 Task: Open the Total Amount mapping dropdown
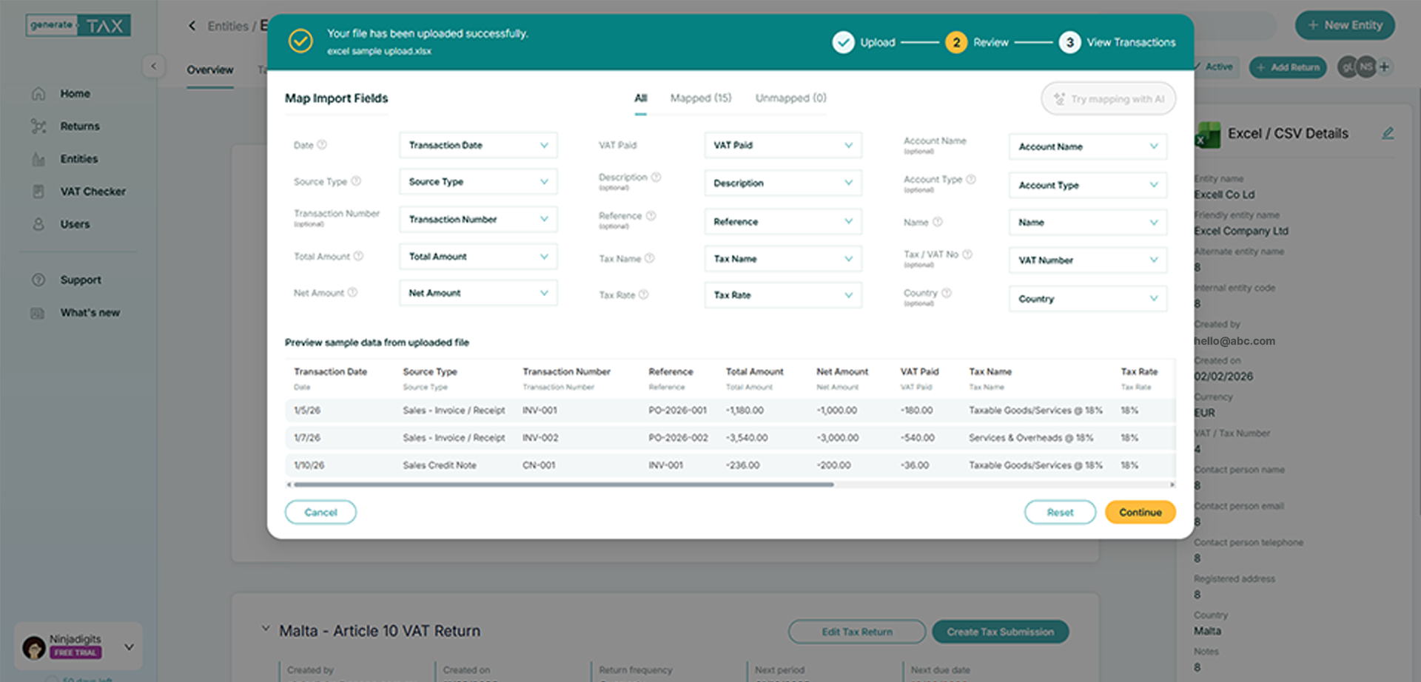[478, 257]
